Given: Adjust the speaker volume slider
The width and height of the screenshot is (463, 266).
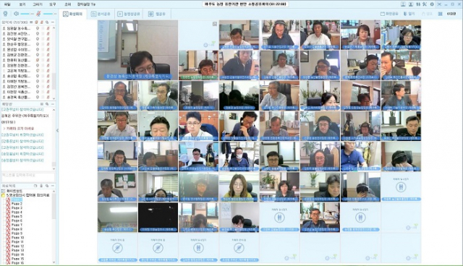Looking at the screenshot, I should pyautogui.click(x=27, y=14).
